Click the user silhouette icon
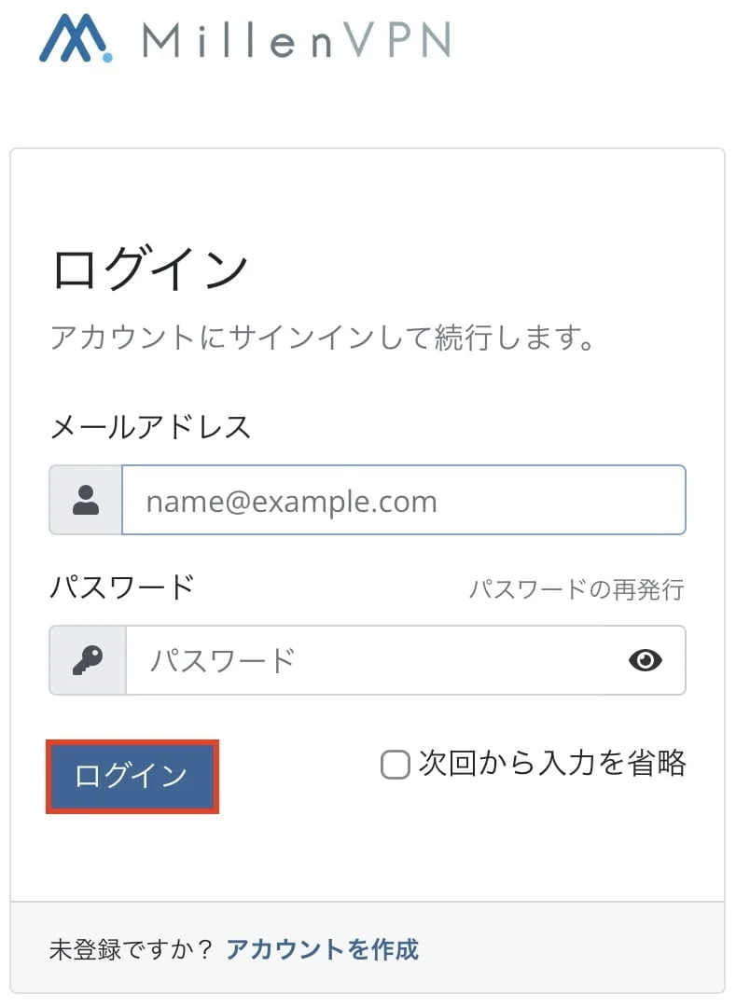736x1008 pixels. point(86,501)
